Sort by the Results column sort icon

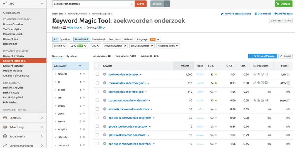coord(289,66)
